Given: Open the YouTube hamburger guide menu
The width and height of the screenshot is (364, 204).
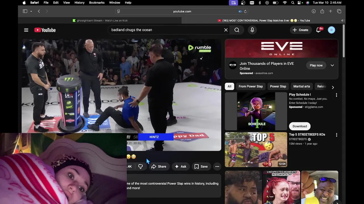Looking at the screenshot, I should pyautogui.click(x=26, y=30).
